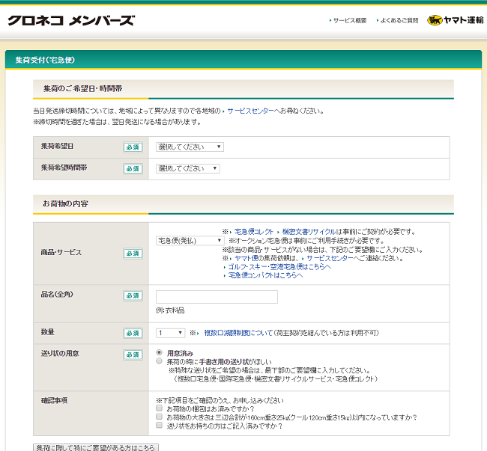Open the 集荷希望時間帯 dropdown
The image size is (487, 451).
(187, 168)
